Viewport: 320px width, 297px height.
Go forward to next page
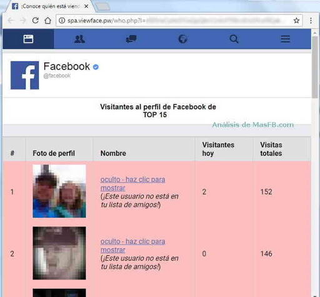click(23, 21)
